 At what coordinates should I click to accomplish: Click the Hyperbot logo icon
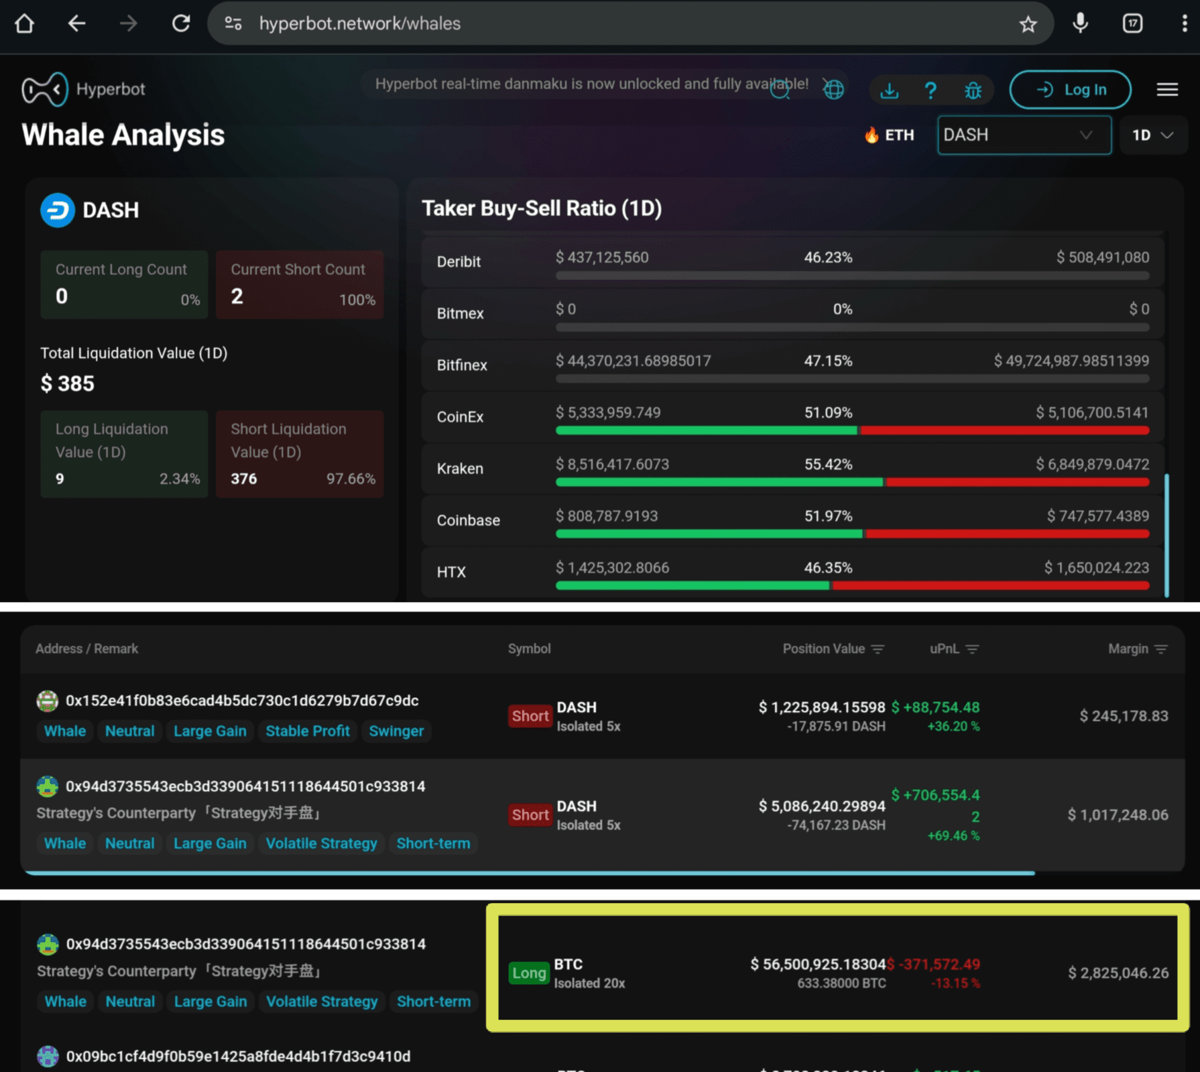point(44,89)
